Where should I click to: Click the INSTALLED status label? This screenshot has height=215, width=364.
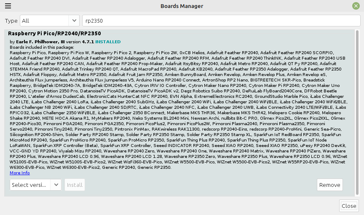tap(108, 42)
